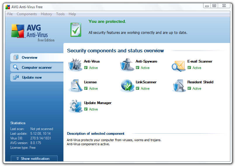Go to Computer scanner section
This screenshot has height=166, width=235.
[x=37, y=68]
